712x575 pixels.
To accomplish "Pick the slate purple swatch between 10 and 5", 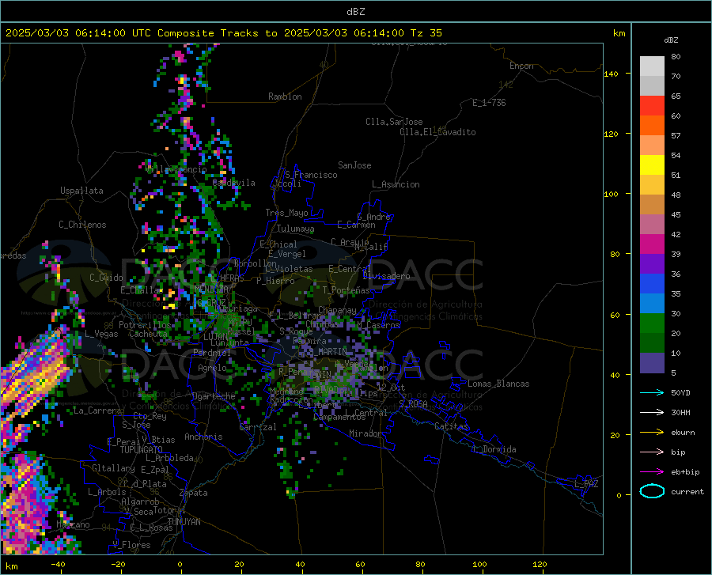I will 652,363.
